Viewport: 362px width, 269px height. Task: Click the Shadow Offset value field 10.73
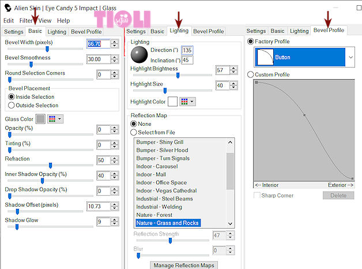pyautogui.click(x=99, y=206)
